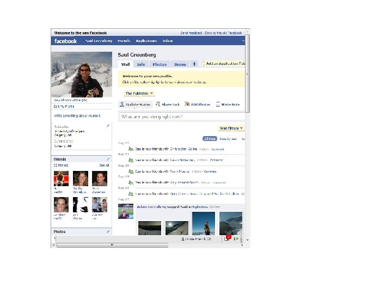
Task: Open dark landscape tagged photo
Action: [x=150, y=228]
